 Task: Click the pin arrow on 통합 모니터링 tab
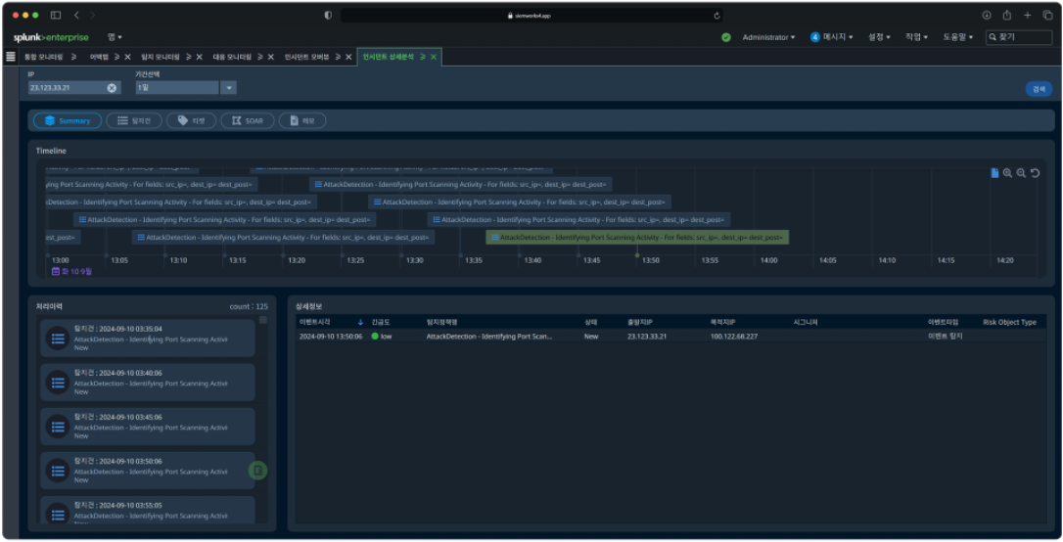(x=73, y=57)
